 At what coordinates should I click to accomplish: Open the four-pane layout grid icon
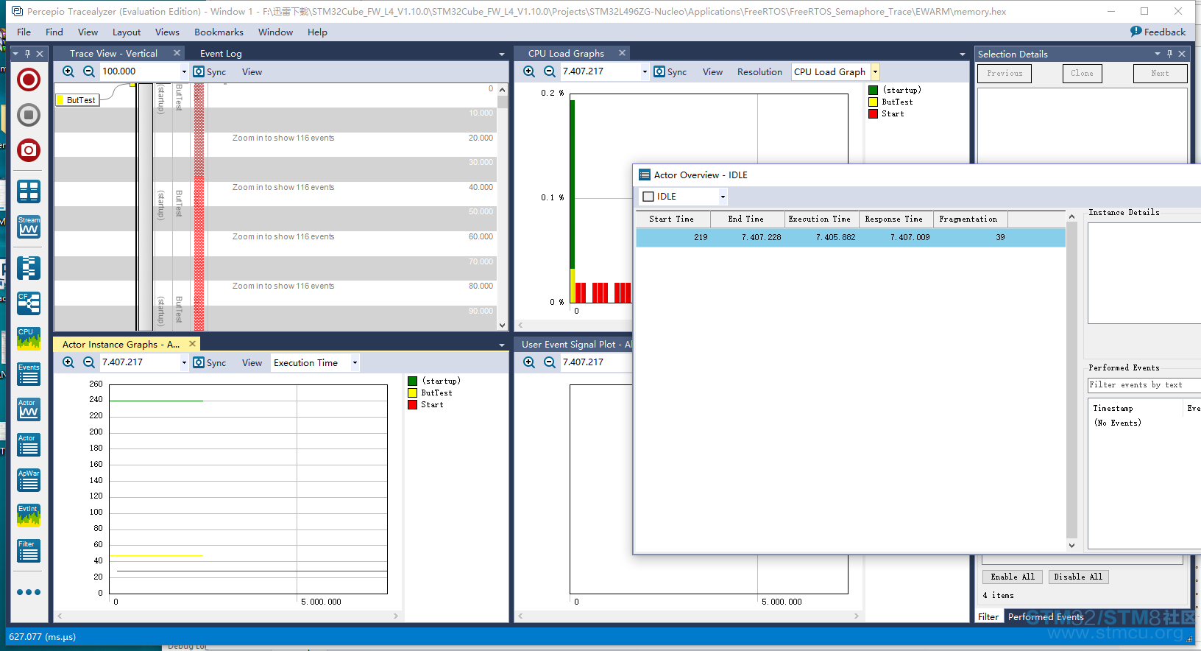[x=29, y=191]
